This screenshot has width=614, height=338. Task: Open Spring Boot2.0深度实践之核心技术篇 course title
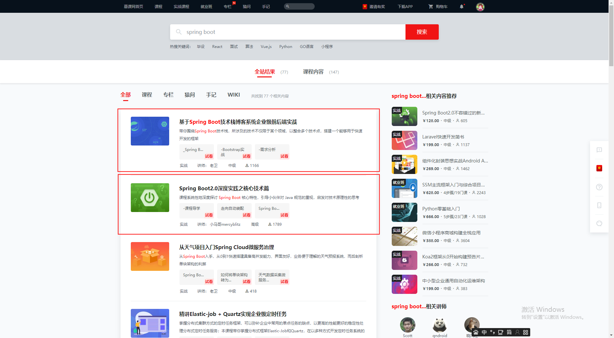click(224, 188)
